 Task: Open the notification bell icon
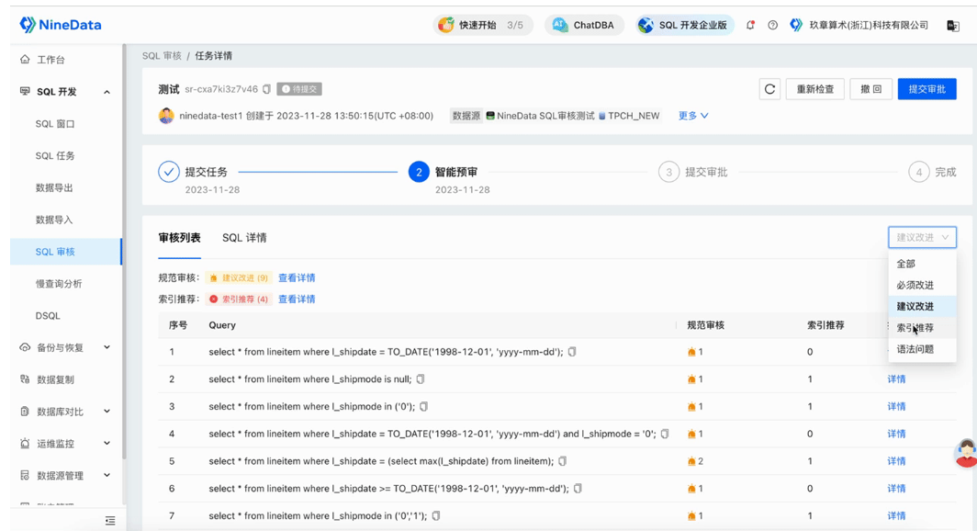750,25
